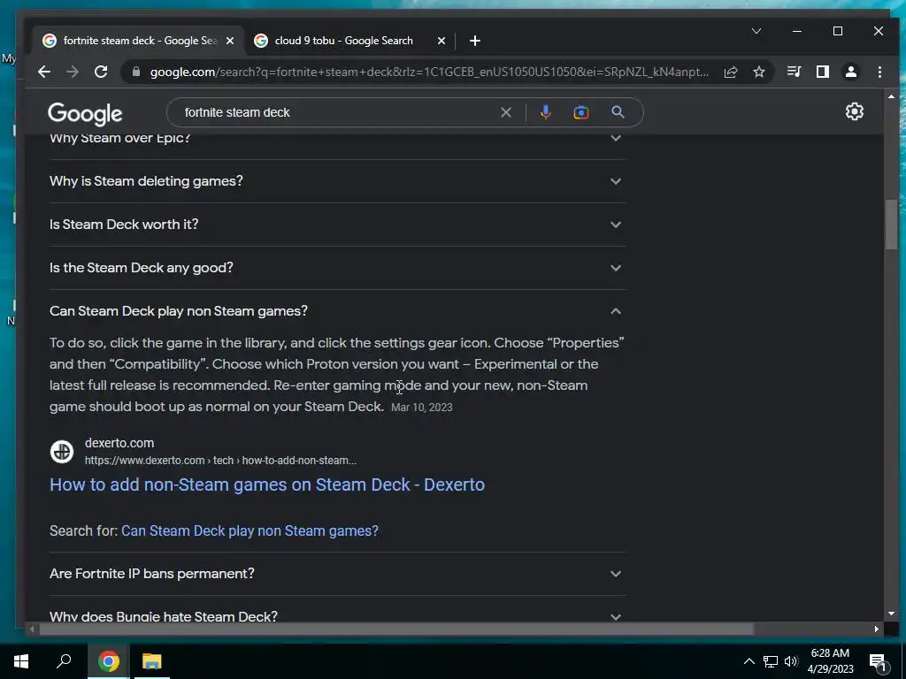Viewport: 906px width, 679px height.
Task: Click Dexerto favicon icon
Action: (62, 452)
